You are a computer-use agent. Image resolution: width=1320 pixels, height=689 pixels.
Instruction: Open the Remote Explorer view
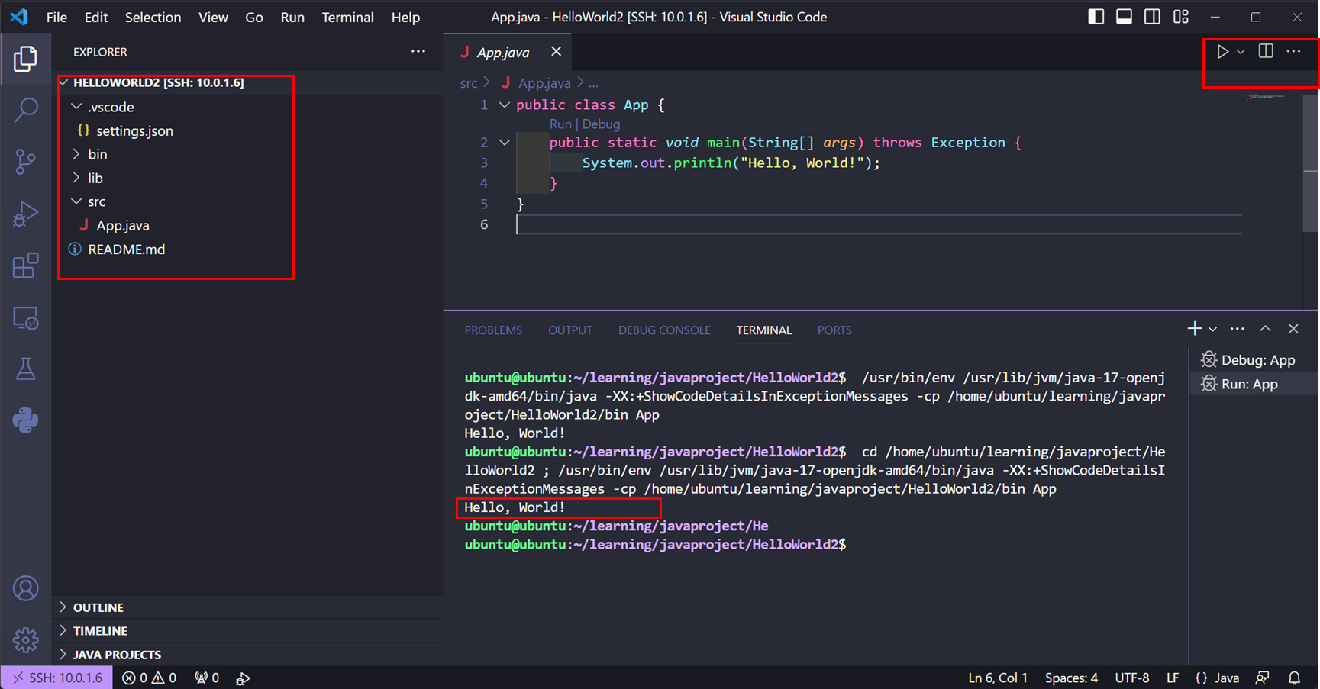point(25,317)
